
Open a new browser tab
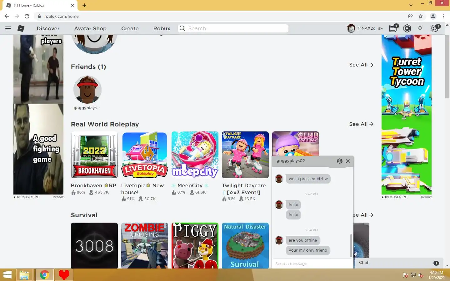point(84,5)
